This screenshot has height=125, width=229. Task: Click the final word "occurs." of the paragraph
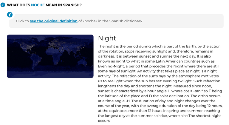tap(104, 121)
